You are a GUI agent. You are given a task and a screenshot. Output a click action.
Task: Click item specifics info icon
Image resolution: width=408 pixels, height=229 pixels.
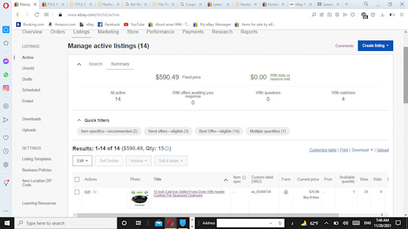tap(244, 177)
